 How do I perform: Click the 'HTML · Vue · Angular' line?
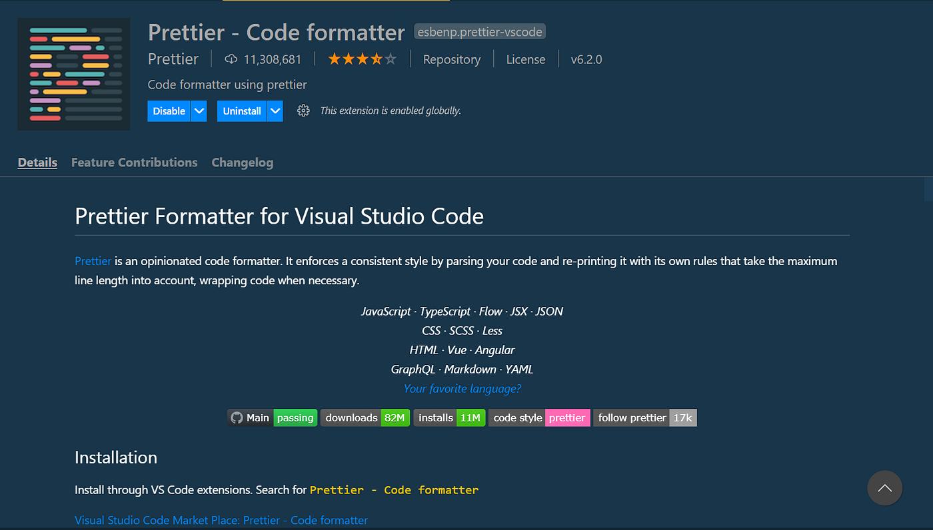click(463, 350)
